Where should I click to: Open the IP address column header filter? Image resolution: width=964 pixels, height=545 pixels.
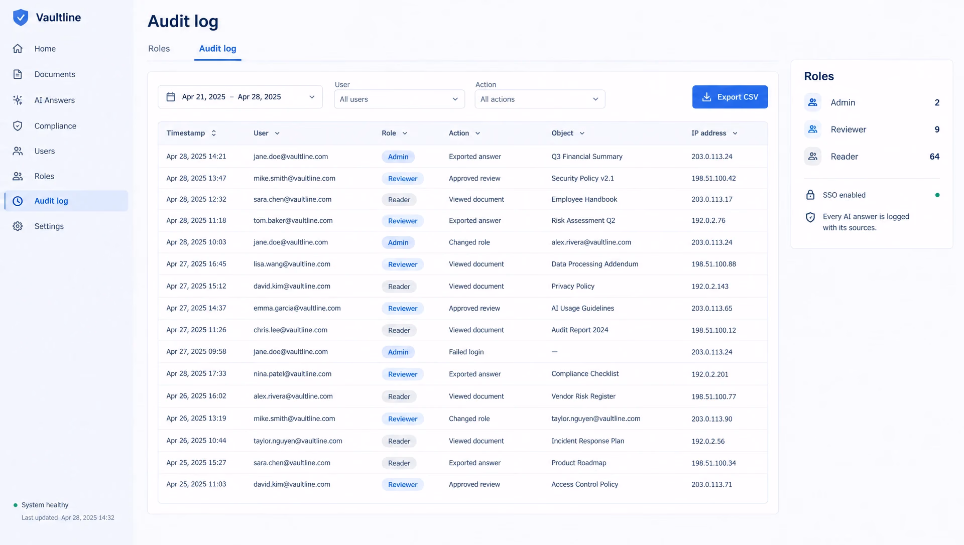pyautogui.click(x=714, y=133)
